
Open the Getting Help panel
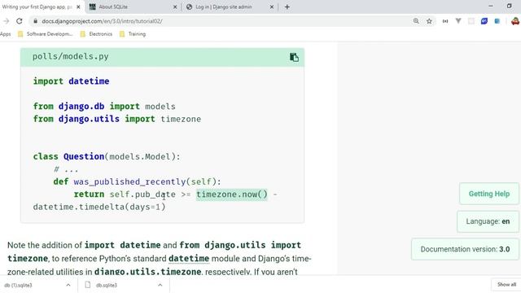489,194
